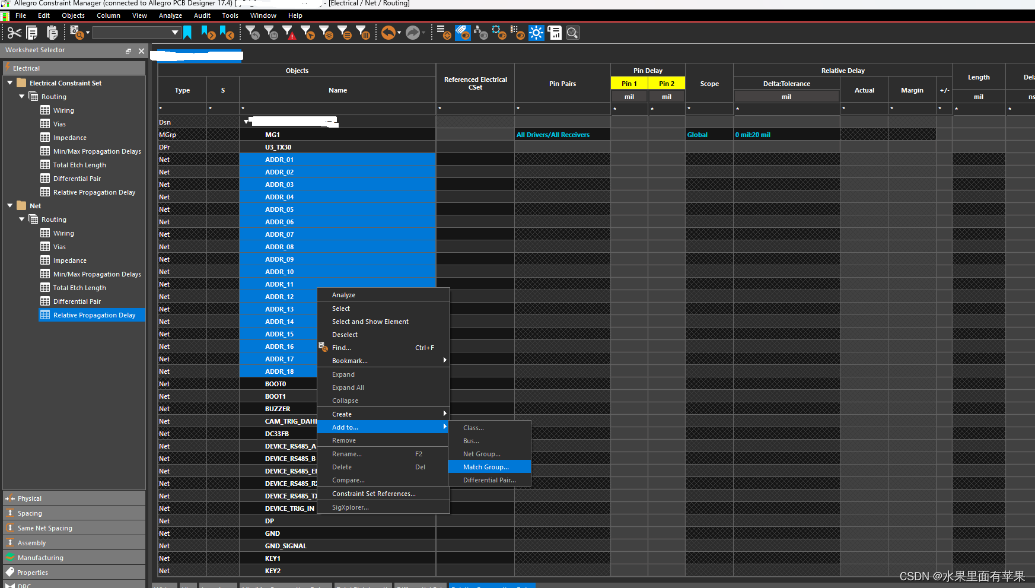The width and height of the screenshot is (1035, 588).
Task: Click the magnifier analyze icon in toolbar
Action: click(x=572, y=33)
